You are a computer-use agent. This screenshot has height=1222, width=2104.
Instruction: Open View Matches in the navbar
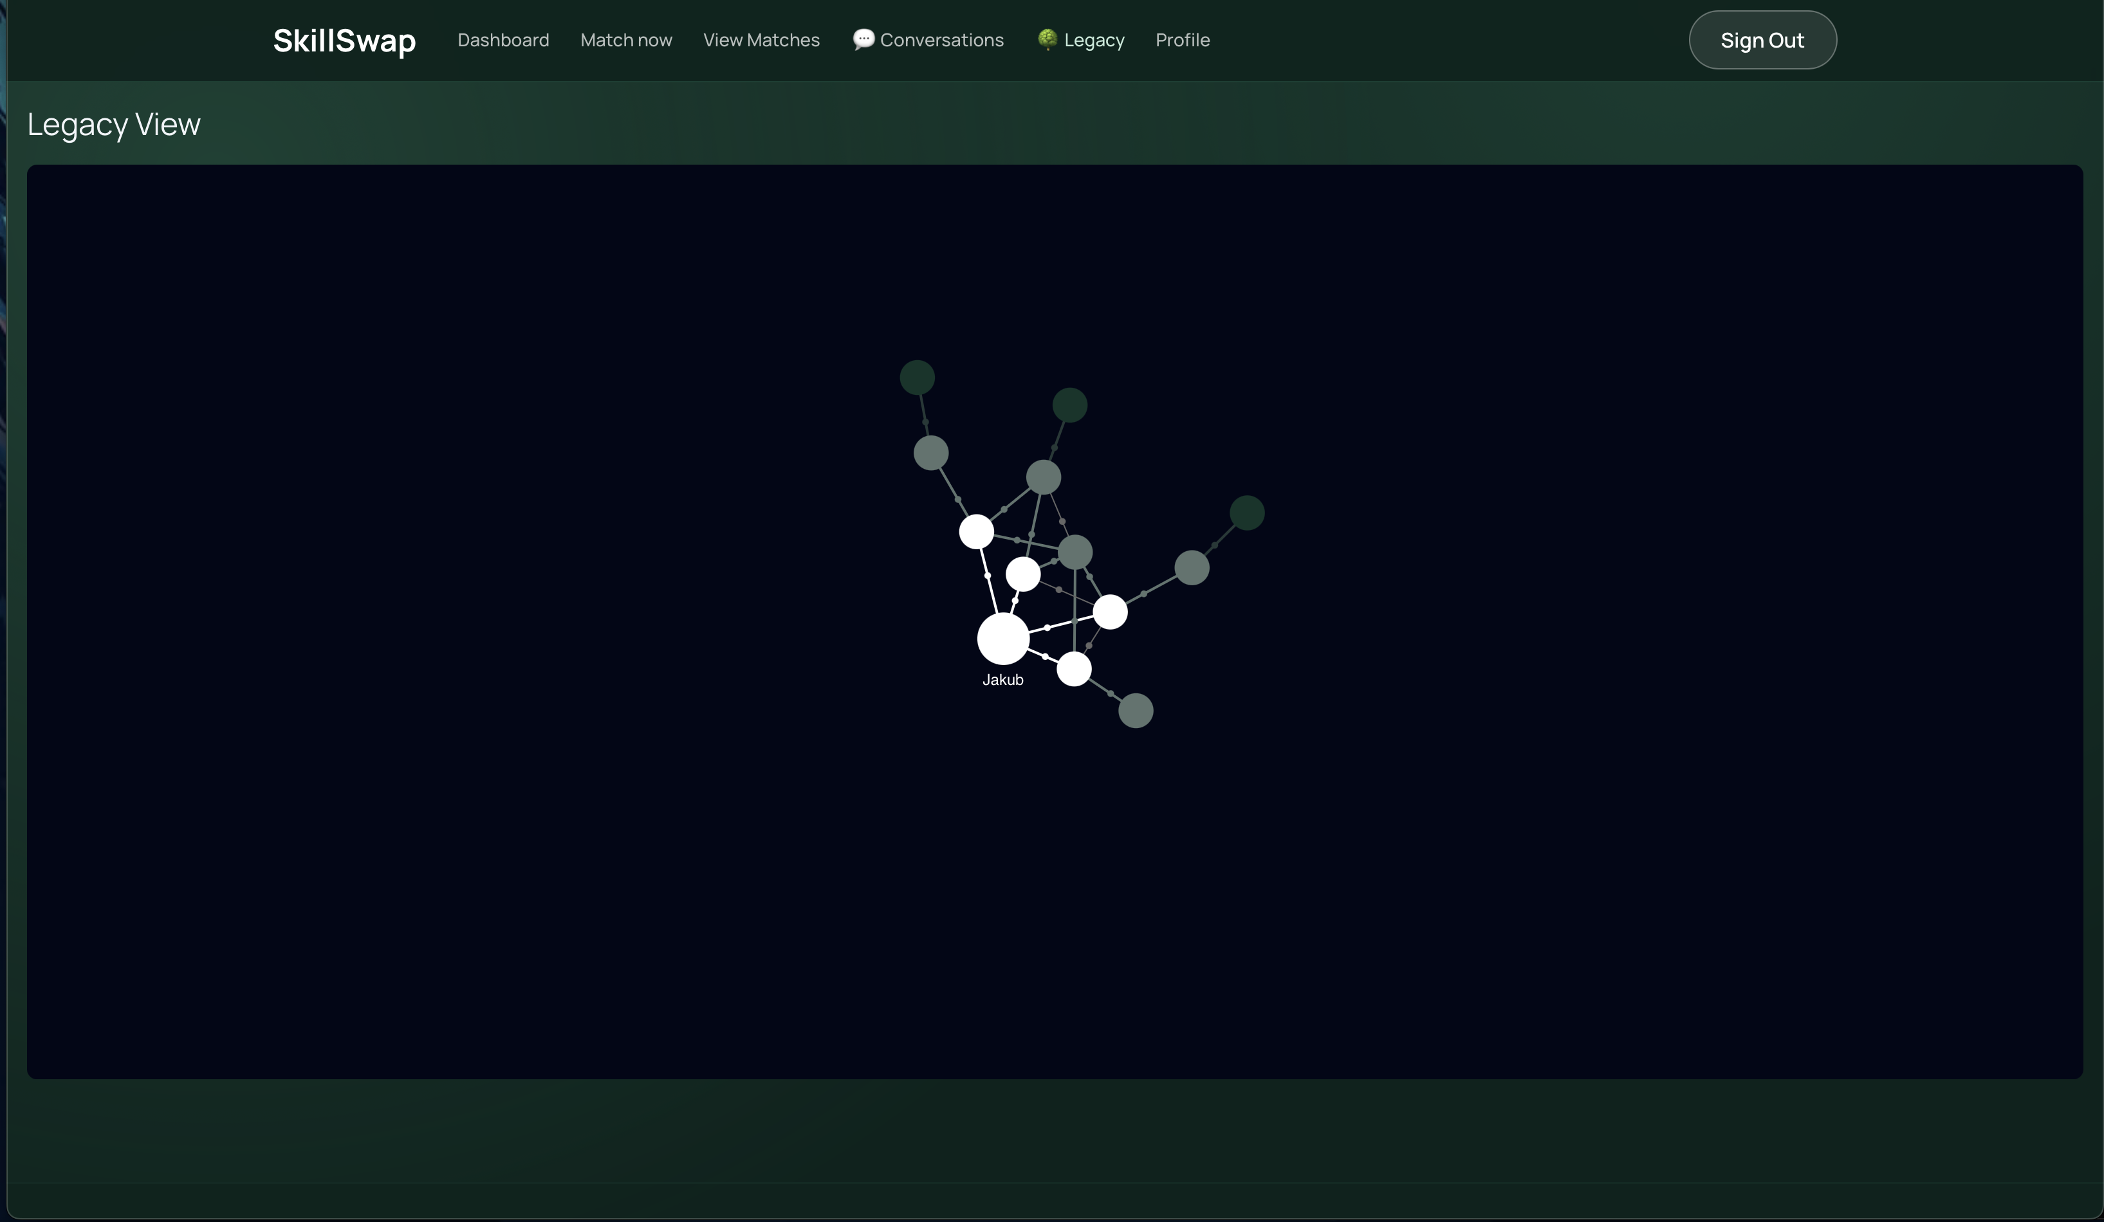pyautogui.click(x=761, y=40)
